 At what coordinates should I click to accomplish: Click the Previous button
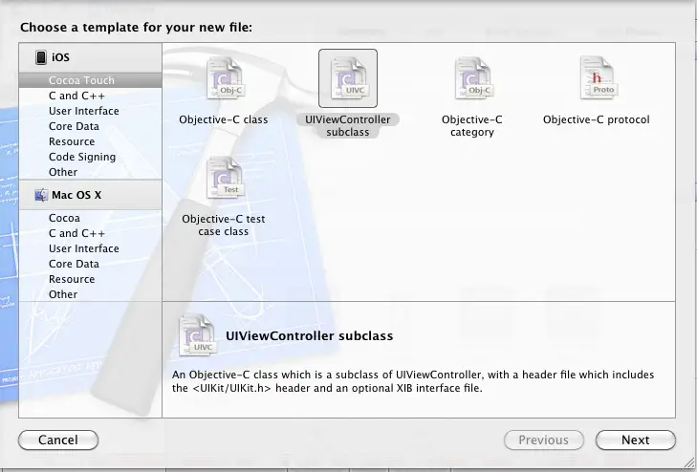[543, 440]
